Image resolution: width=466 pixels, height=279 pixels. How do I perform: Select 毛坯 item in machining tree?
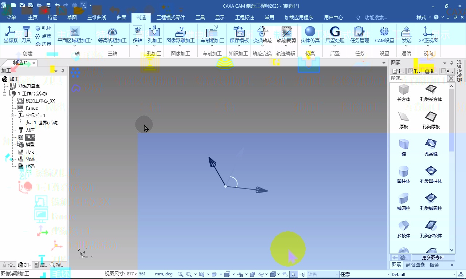(x=30, y=137)
